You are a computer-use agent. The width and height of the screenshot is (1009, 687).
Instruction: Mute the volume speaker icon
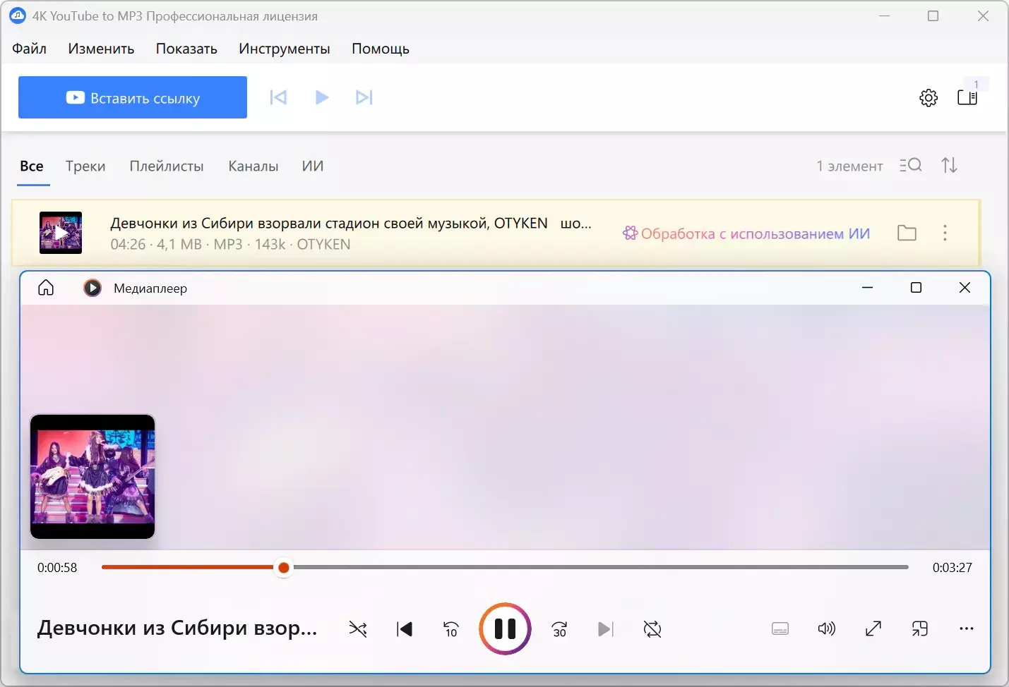pyautogui.click(x=826, y=628)
